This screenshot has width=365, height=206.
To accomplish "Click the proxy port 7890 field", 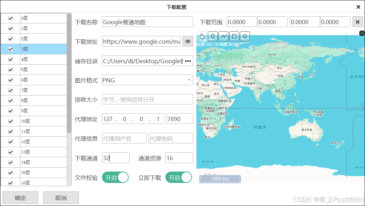I will click(180, 119).
